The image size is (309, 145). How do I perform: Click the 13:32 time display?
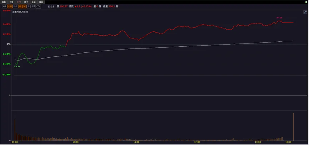(x=51, y=6)
